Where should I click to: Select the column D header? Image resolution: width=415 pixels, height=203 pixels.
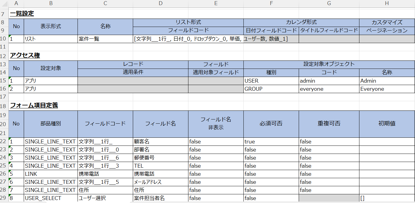tap(160, 3)
